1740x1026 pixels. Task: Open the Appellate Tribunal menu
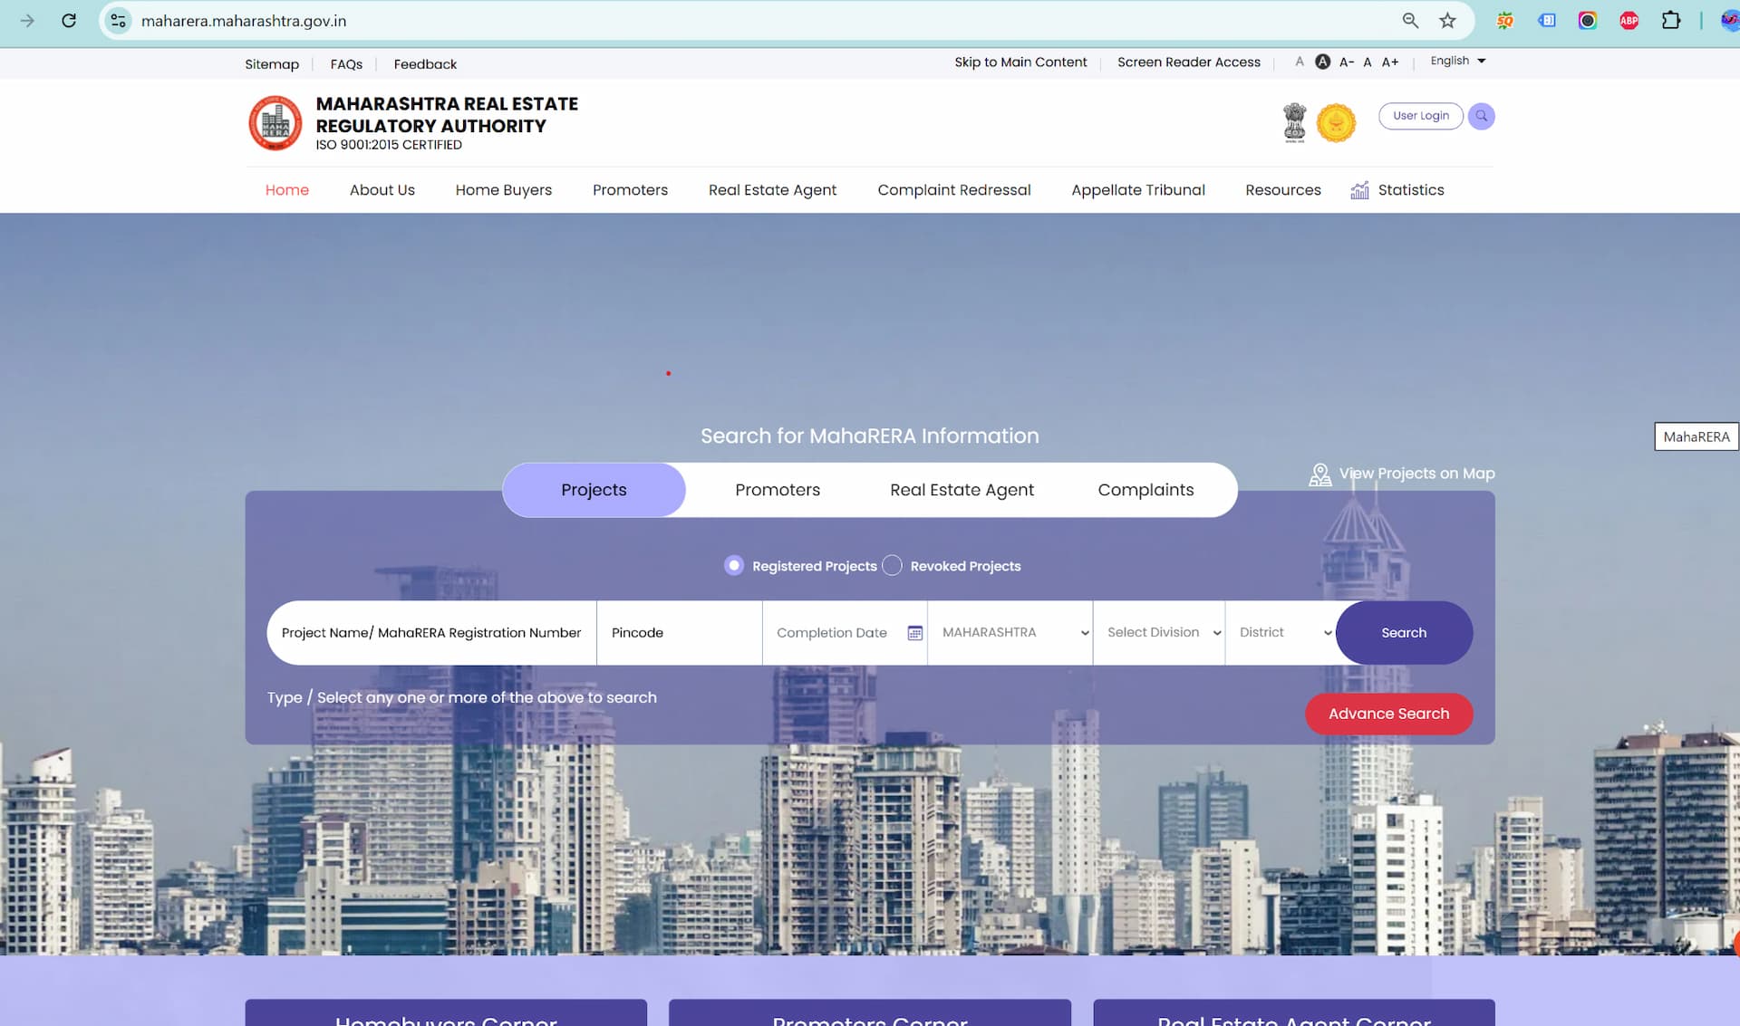(x=1138, y=190)
